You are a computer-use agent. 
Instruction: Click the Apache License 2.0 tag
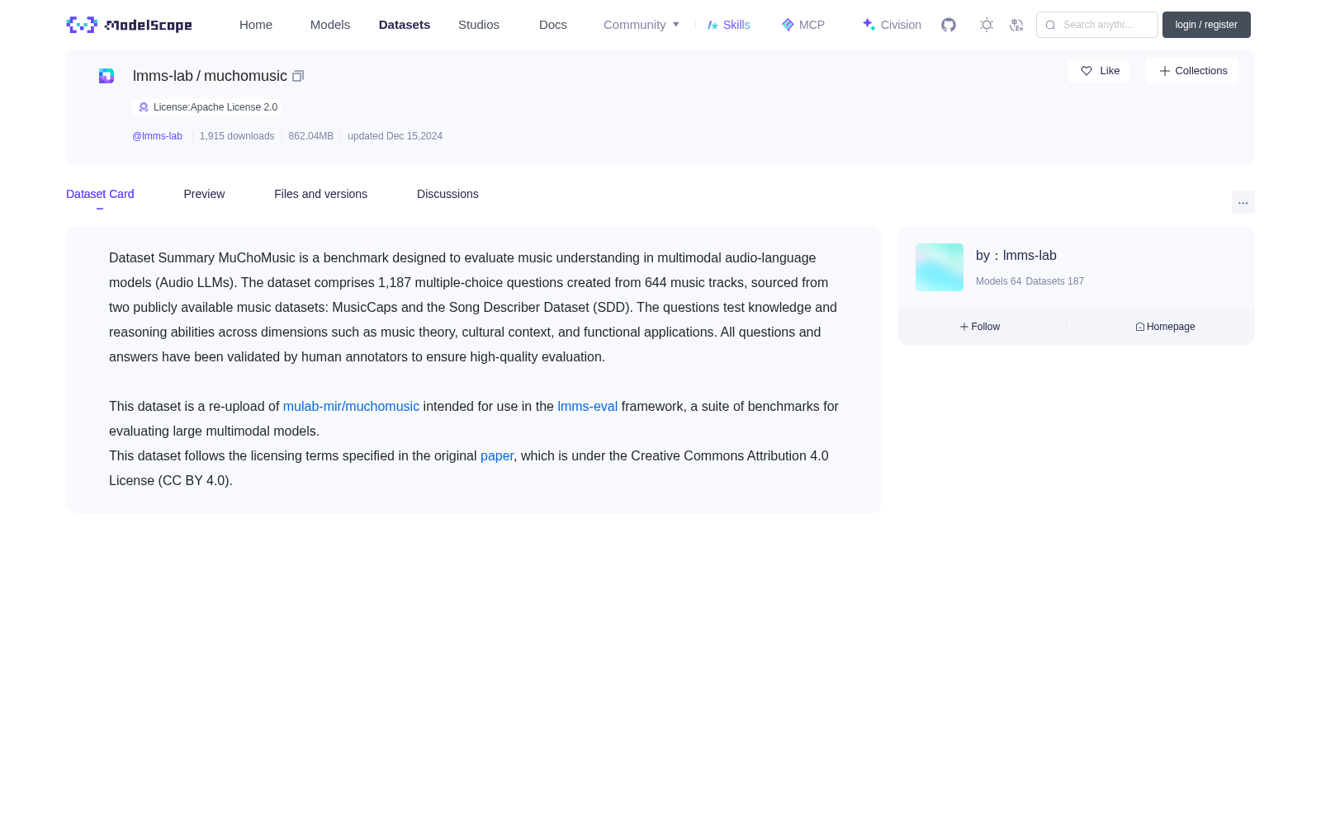[207, 107]
